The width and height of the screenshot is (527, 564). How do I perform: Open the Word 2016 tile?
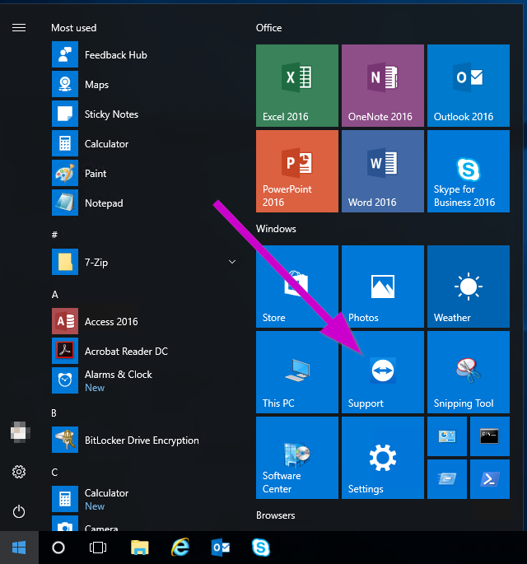(383, 171)
